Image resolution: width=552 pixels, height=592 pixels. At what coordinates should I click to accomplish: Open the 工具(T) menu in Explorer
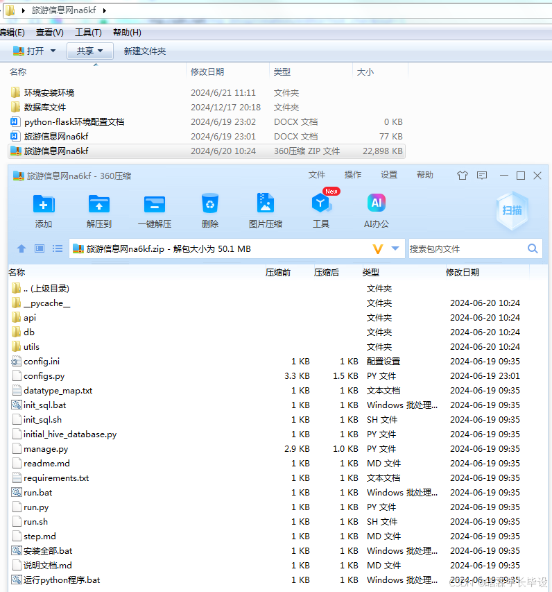[x=88, y=33]
